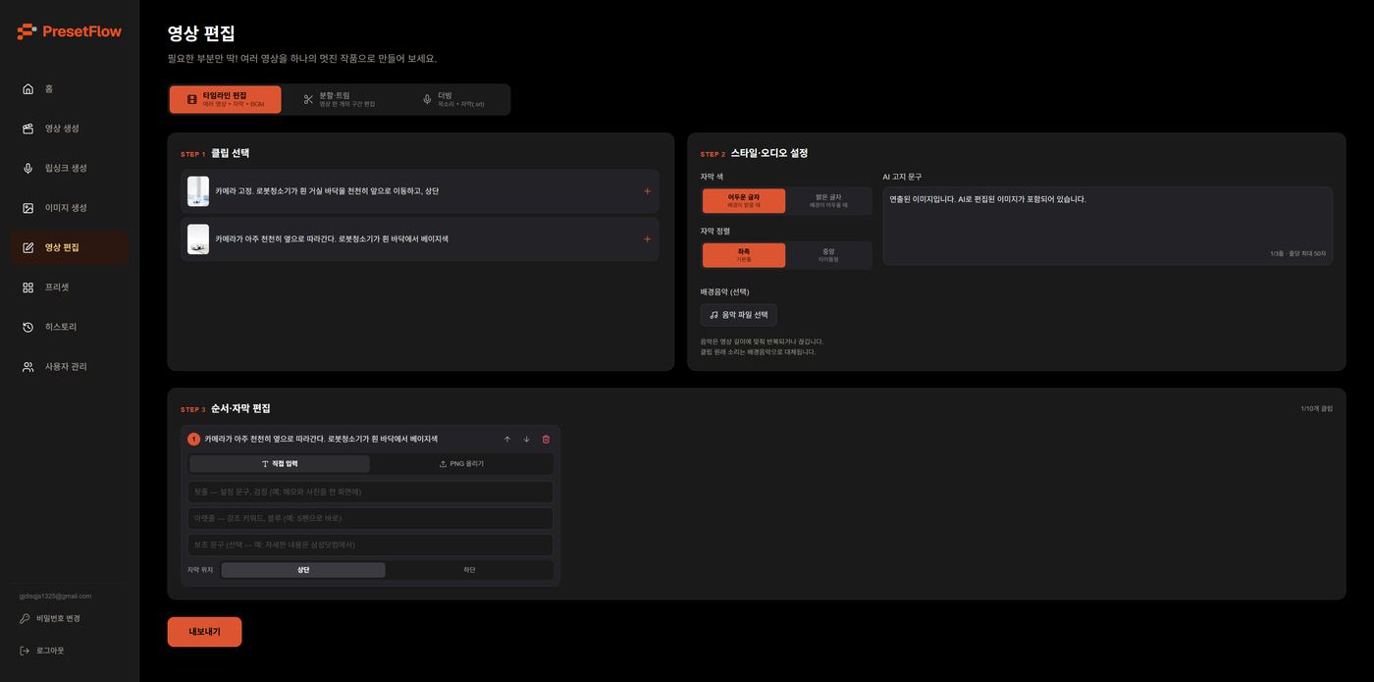
Task: Click the picture icon for 이미지 생성
Action: [28, 208]
